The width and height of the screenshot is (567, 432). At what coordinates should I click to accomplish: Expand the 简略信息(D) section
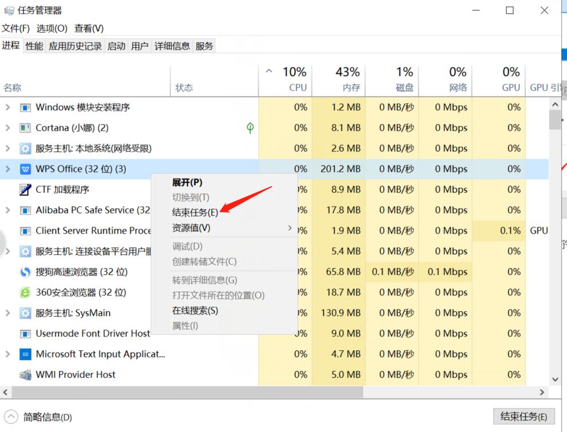(x=11, y=417)
